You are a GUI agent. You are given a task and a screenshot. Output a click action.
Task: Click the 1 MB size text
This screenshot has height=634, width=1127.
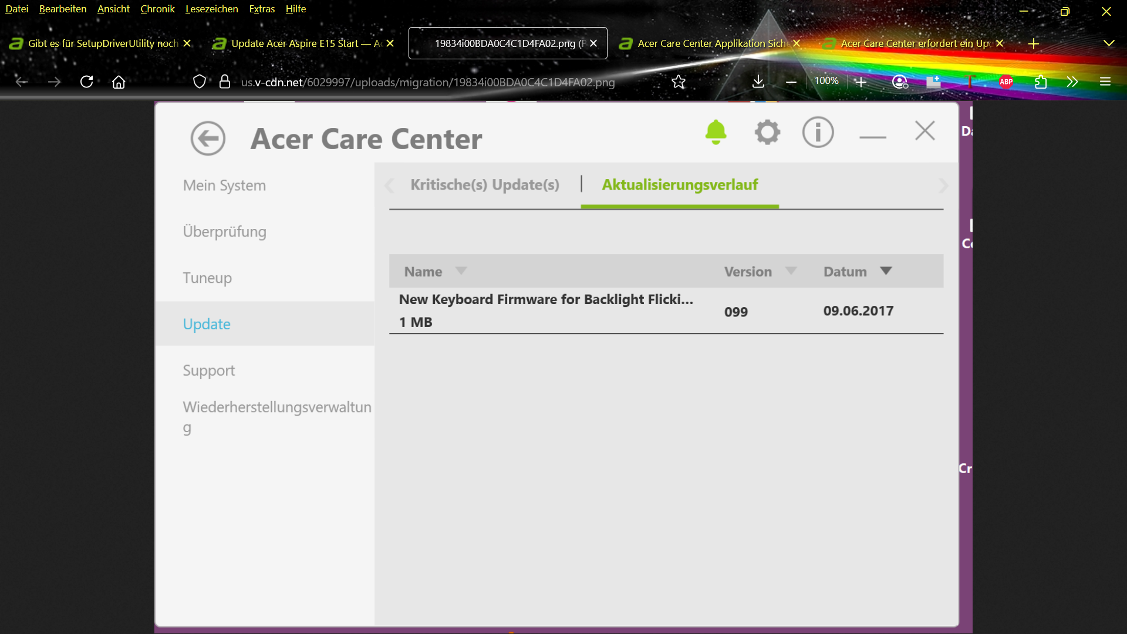click(416, 322)
